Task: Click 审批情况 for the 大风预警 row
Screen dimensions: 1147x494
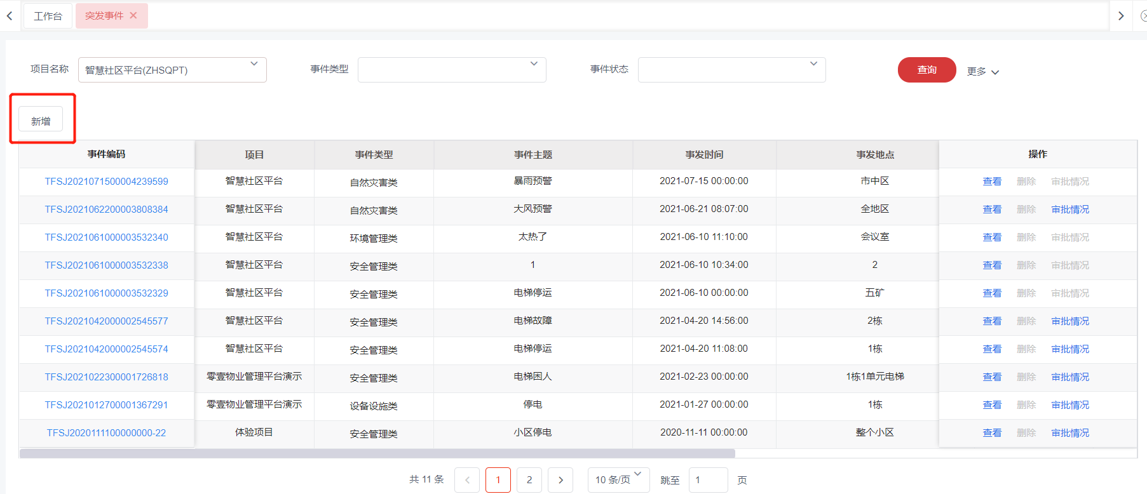Action: pyautogui.click(x=1070, y=210)
